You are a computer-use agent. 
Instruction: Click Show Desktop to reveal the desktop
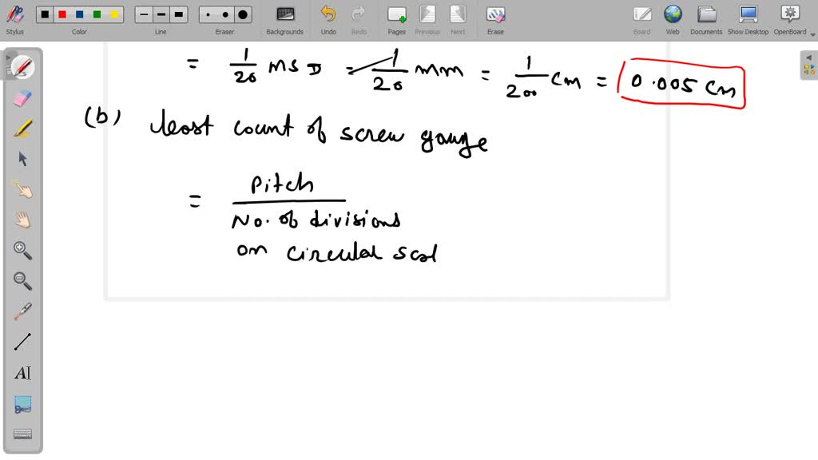(x=748, y=16)
